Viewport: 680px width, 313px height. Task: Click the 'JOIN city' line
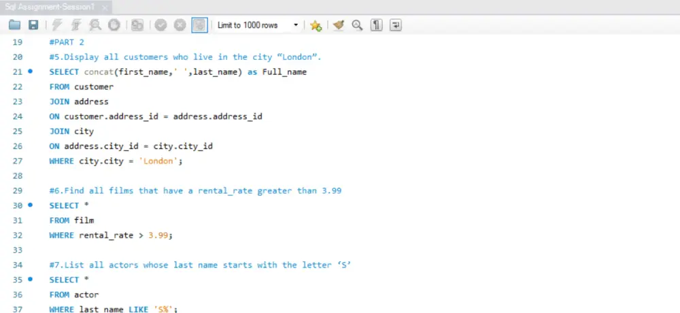pyautogui.click(x=71, y=131)
